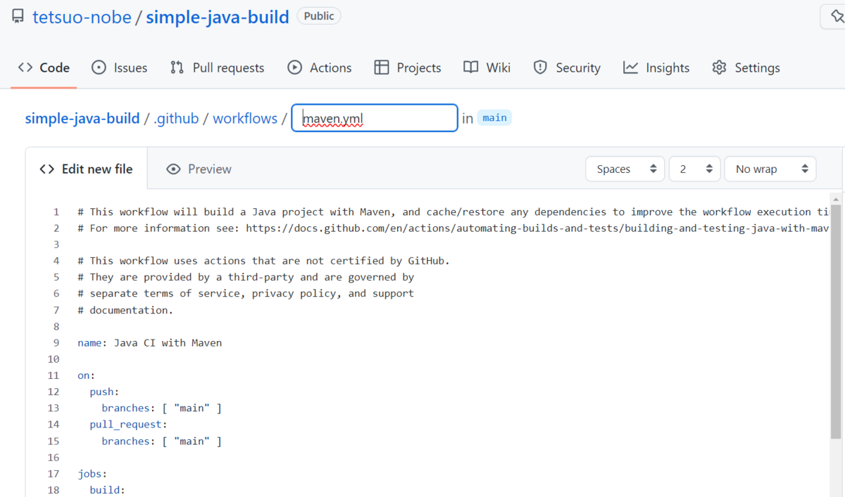The width and height of the screenshot is (845, 497).
Task: Click the Projects table icon
Action: pyautogui.click(x=382, y=67)
